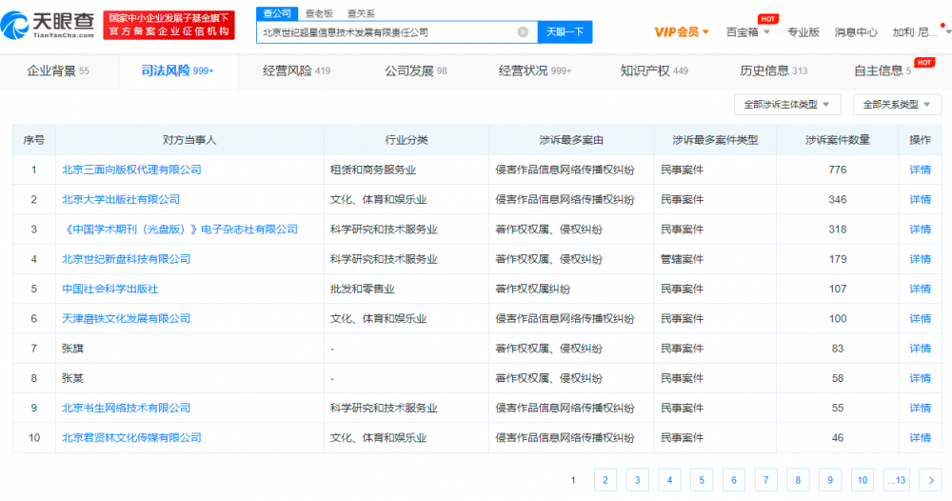Open the 公司发展 section tab
Image resolution: width=952 pixels, height=501 pixels.
(x=415, y=71)
